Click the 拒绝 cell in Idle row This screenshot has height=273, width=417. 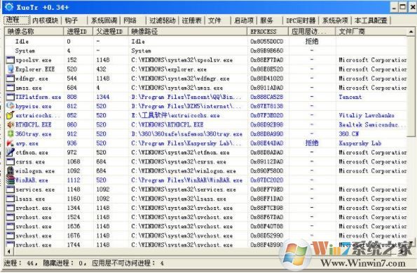312,41
